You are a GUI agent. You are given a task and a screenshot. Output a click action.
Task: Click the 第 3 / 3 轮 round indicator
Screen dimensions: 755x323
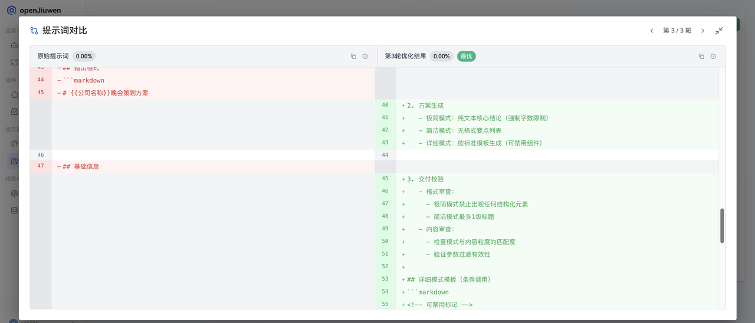coord(677,31)
